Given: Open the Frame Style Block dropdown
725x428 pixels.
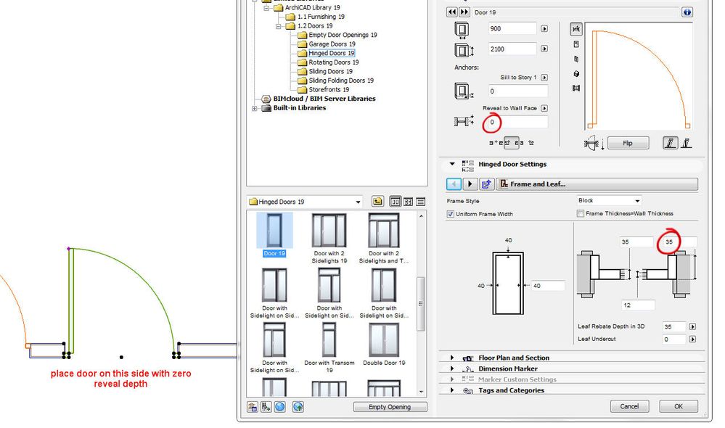Looking at the screenshot, I should coord(609,201).
